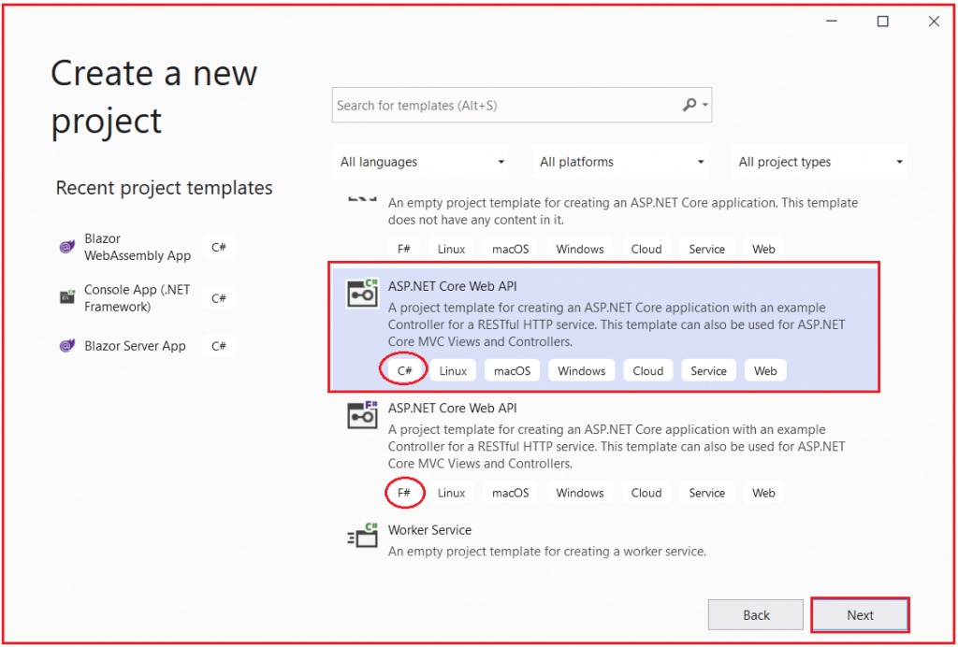Select the Blazor Server App template icon
This screenshot has height=647, width=958.
click(x=66, y=345)
